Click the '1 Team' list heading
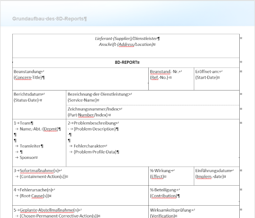 pyautogui.click(x=24, y=123)
